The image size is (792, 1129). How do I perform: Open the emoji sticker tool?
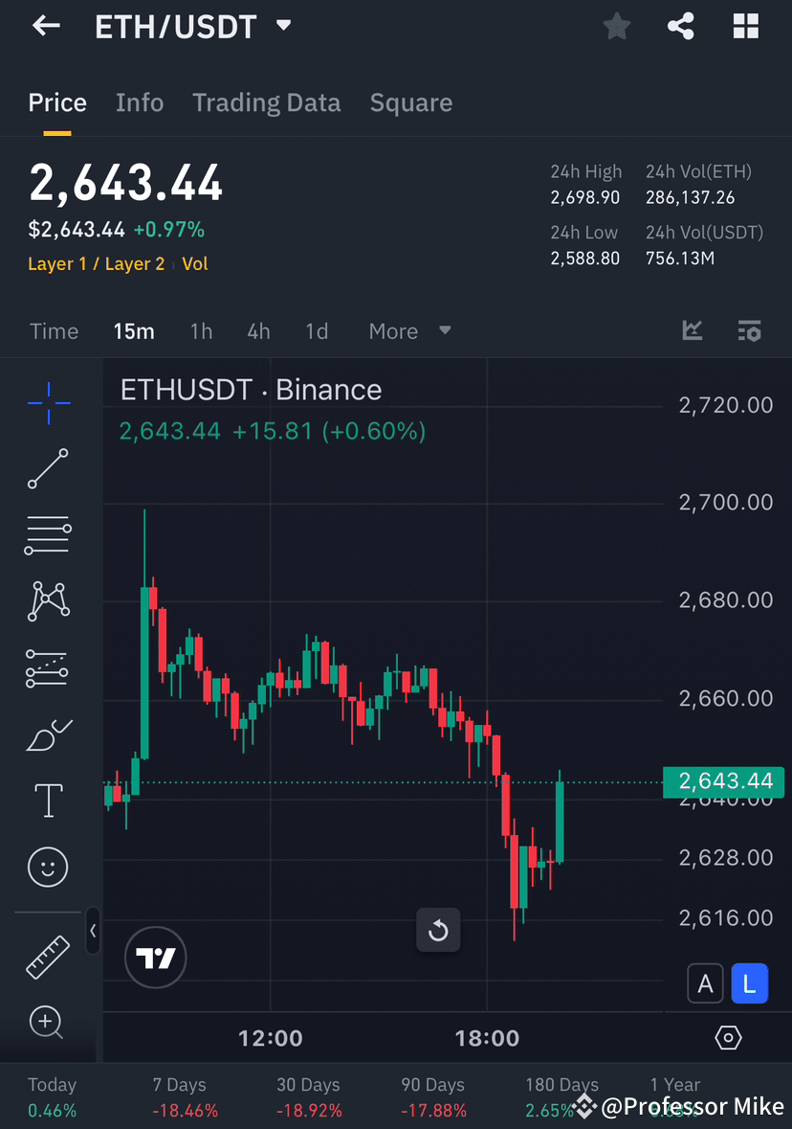pos(47,867)
